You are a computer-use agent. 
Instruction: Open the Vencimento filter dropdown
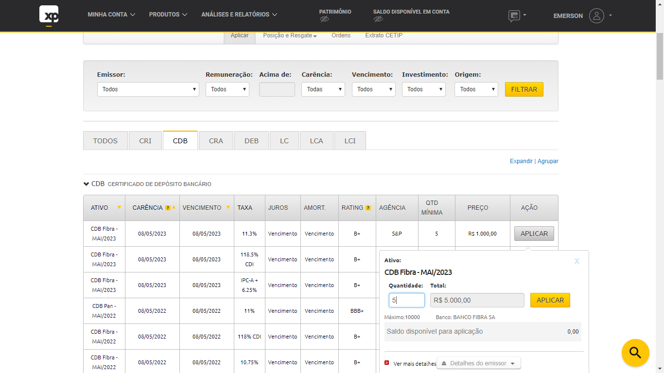click(374, 89)
